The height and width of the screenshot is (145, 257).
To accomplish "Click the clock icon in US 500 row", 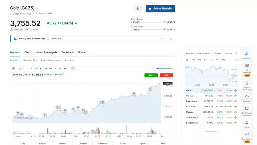I will tap(235, 96).
